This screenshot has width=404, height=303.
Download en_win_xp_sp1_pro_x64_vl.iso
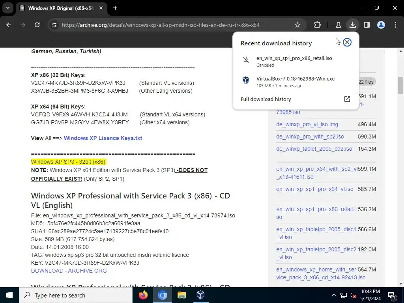coord(314,189)
